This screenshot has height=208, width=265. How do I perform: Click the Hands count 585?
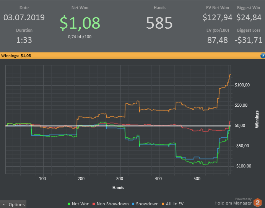click(x=159, y=23)
